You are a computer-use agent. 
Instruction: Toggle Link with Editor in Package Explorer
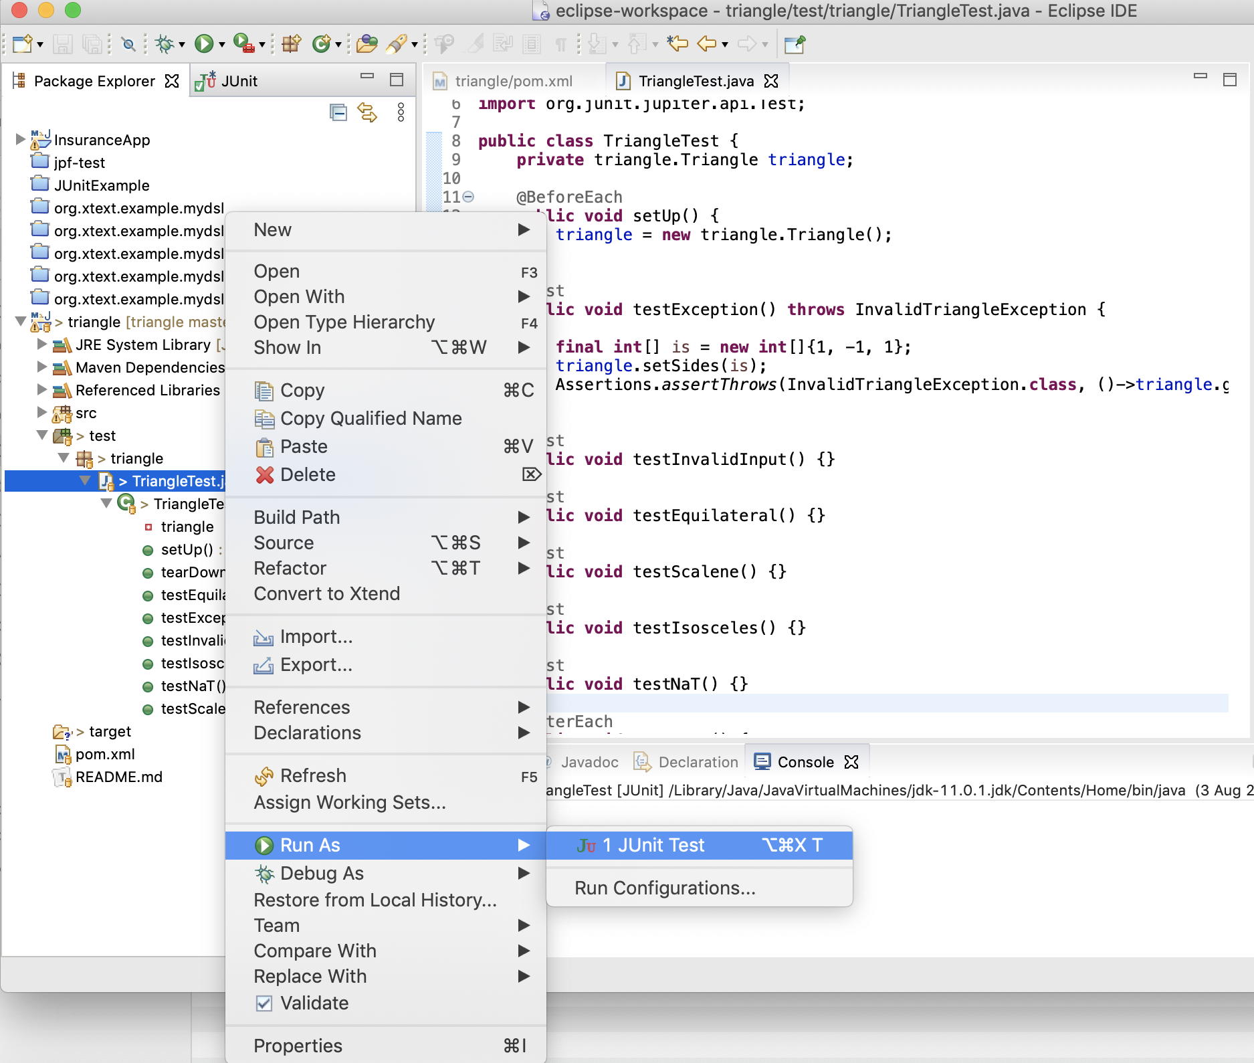coord(367,112)
